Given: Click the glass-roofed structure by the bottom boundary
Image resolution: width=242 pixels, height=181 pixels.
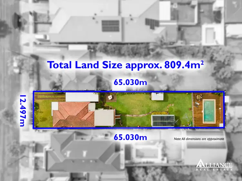Looking at the screenshot, I should click(163, 121).
